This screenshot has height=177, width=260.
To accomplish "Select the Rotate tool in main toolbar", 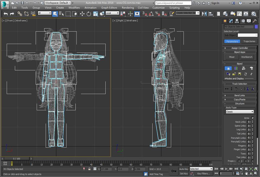I will 89,14.
